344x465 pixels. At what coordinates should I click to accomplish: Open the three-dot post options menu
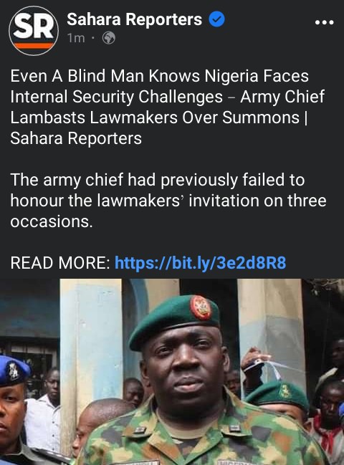pyautogui.click(x=325, y=22)
